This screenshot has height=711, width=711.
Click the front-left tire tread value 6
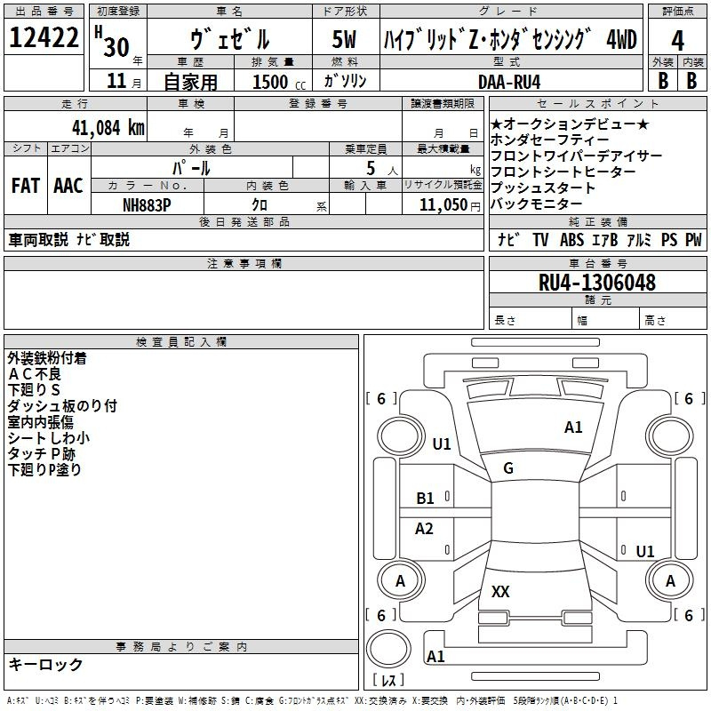pyautogui.click(x=381, y=398)
